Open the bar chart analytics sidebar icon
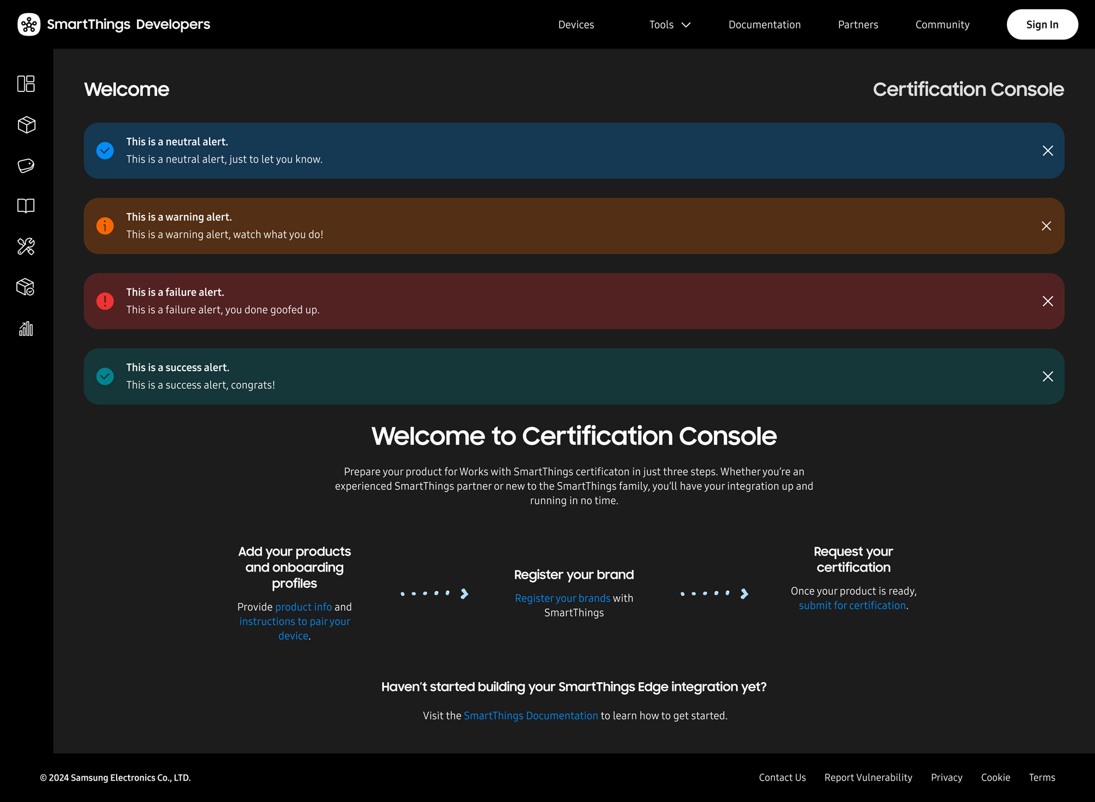This screenshot has height=802, width=1095. pos(26,328)
